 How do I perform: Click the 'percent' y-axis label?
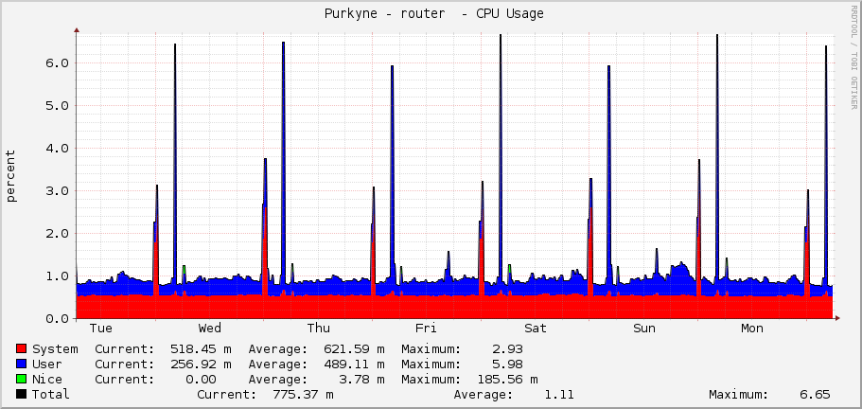point(11,176)
